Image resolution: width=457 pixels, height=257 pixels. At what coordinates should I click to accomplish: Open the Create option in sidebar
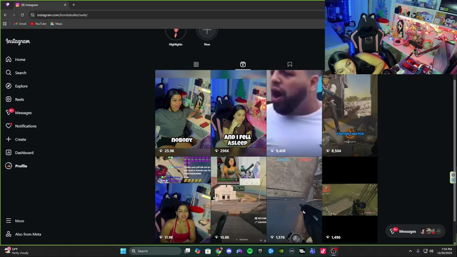[x=16, y=140]
